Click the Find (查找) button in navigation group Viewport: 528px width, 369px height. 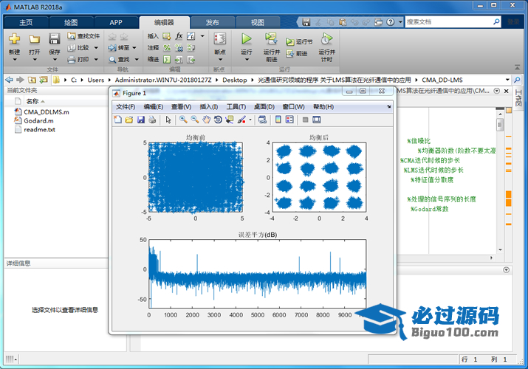click(x=119, y=60)
